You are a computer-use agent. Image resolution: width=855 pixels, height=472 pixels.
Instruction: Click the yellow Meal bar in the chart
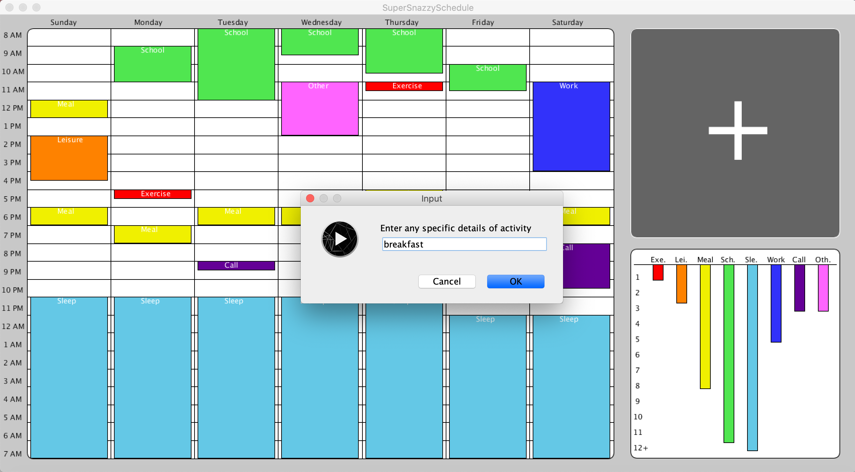click(x=705, y=326)
